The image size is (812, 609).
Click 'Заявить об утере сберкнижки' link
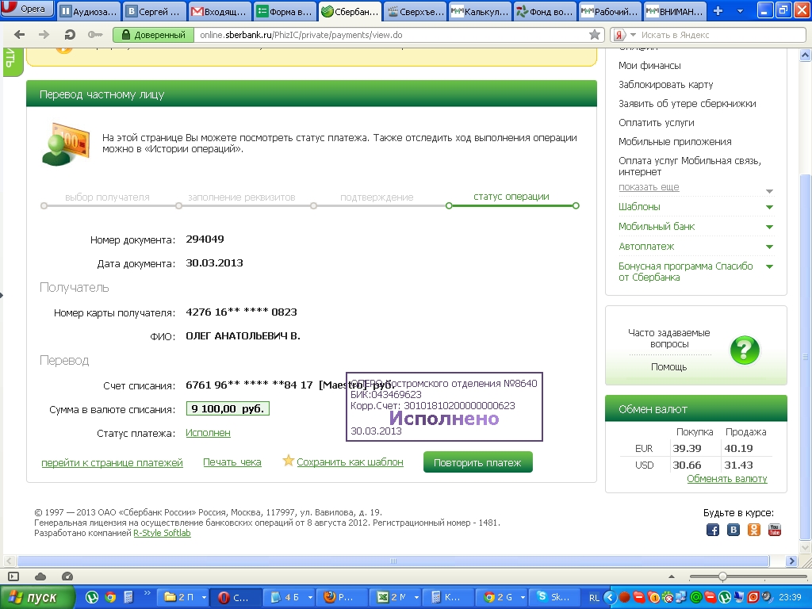pos(688,104)
